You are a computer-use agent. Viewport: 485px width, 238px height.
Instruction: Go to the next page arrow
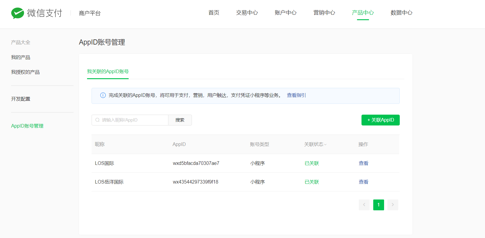(393, 205)
